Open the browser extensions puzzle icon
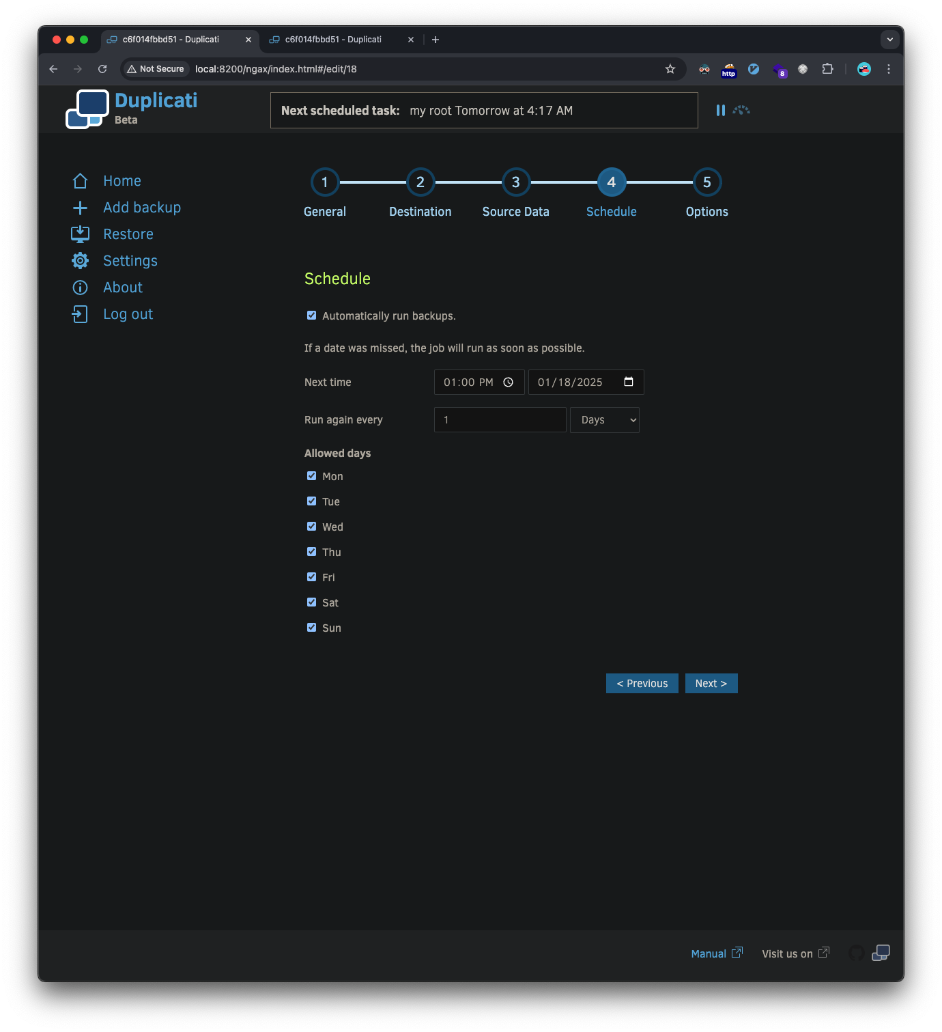942x1032 pixels. pyautogui.click(x=827, y=69)
